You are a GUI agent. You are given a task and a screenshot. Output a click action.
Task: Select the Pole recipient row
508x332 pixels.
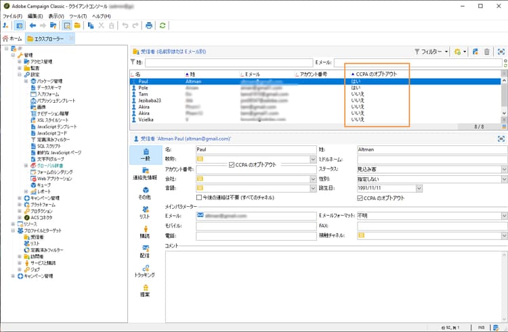coord(316,88)
